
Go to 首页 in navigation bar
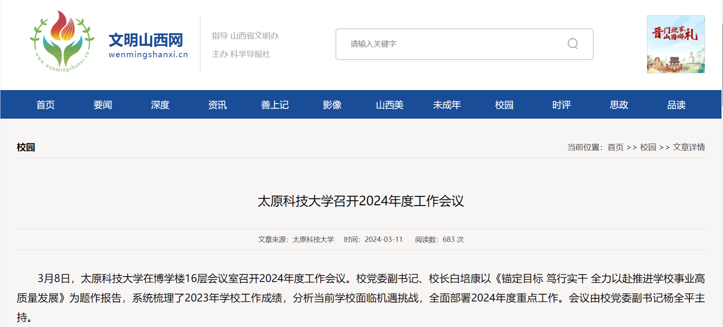(46, 105)
